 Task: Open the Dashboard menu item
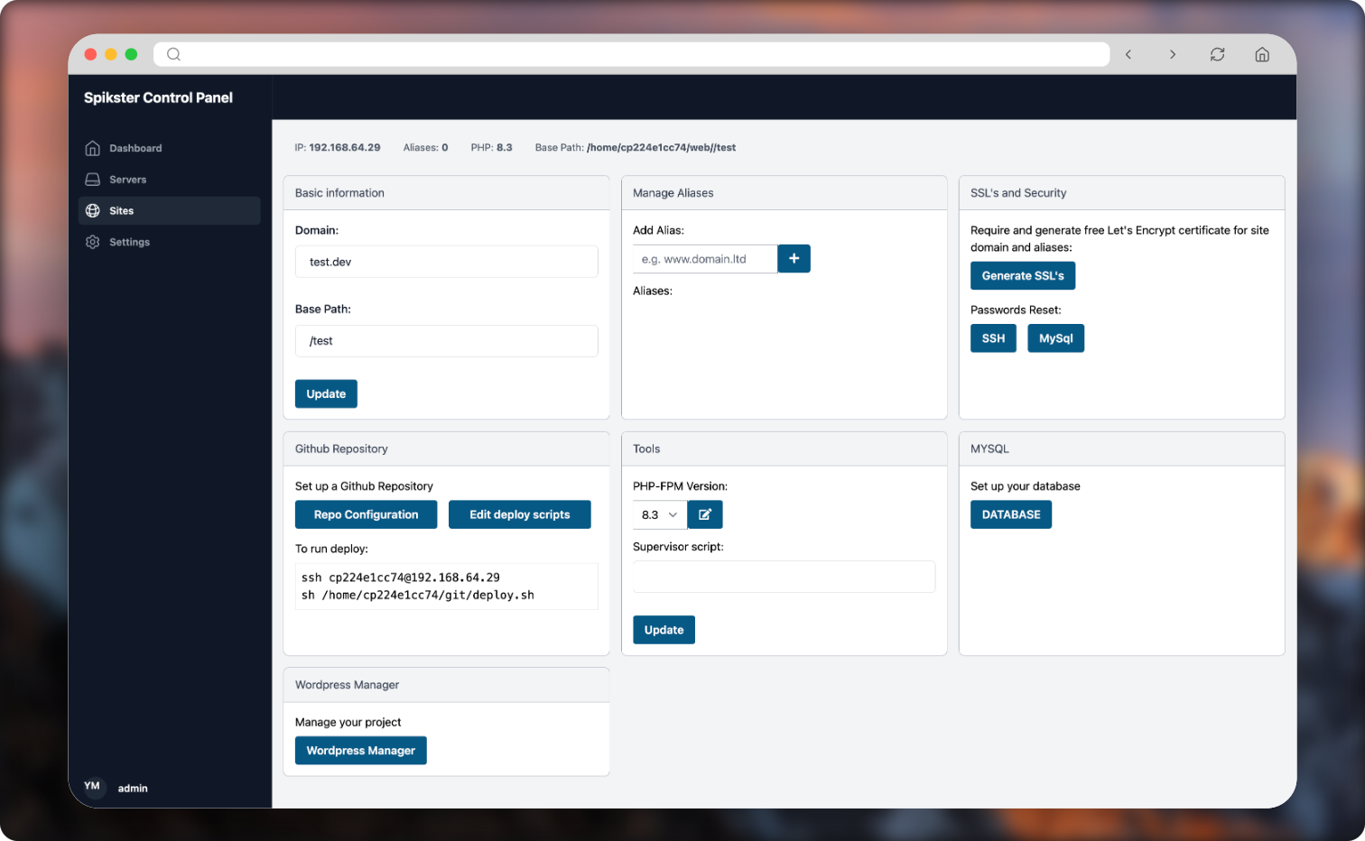pyautogui.click(x=170, y=148)
